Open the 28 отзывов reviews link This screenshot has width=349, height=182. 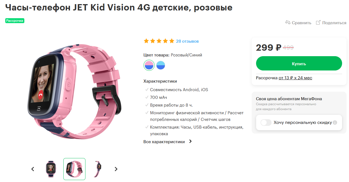point(187,41)
